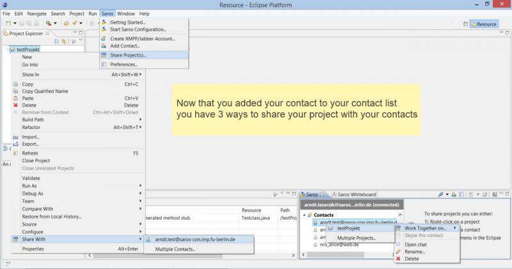This screenshot has height=269, width=512.
Task: Choose testProjekt in Work Together submenu
Action: [361, 228]
